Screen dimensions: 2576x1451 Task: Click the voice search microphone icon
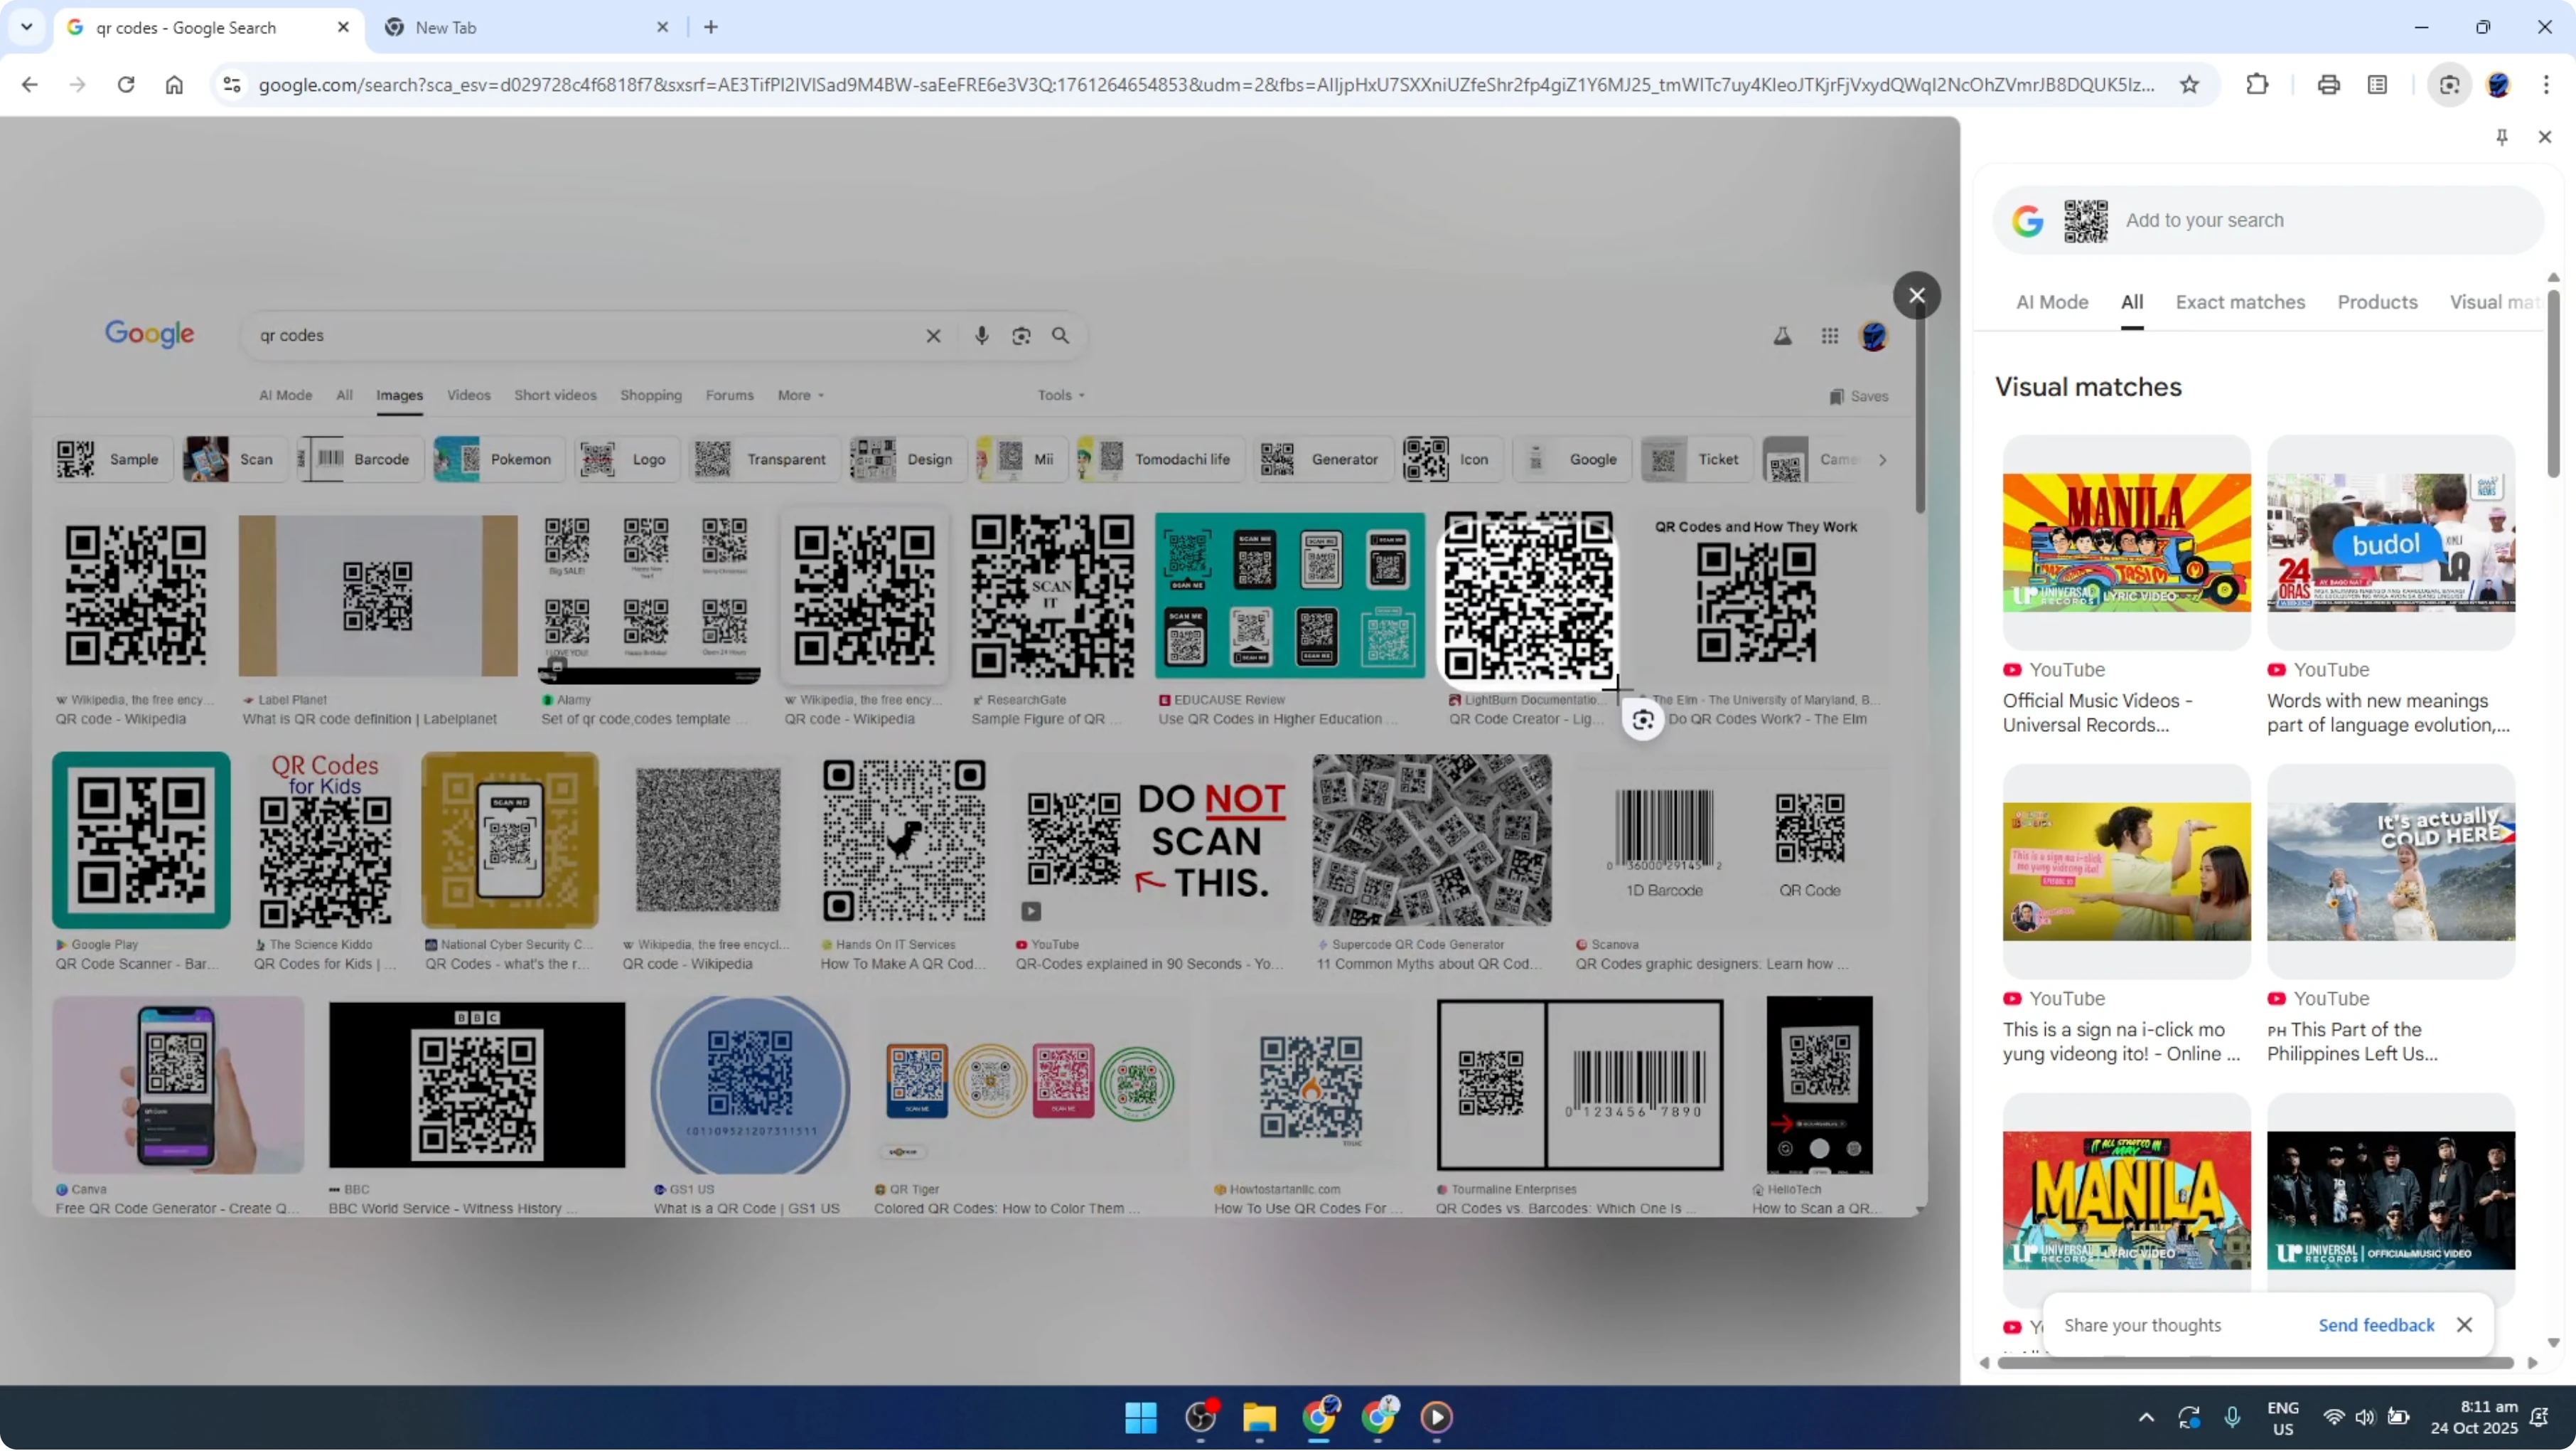click(x=982, y=335)
